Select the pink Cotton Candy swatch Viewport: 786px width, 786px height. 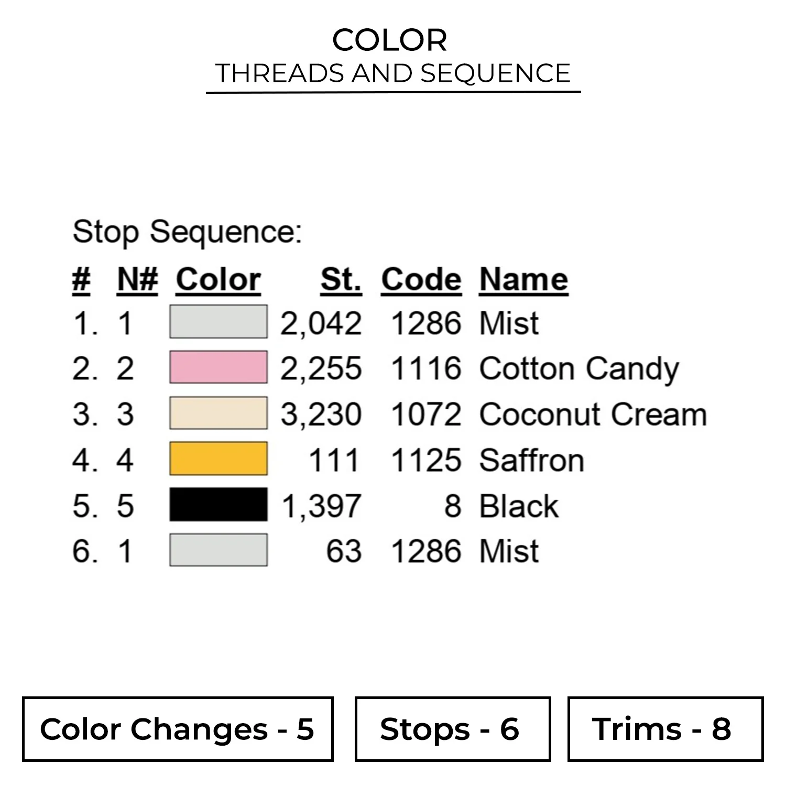[218, 367]
